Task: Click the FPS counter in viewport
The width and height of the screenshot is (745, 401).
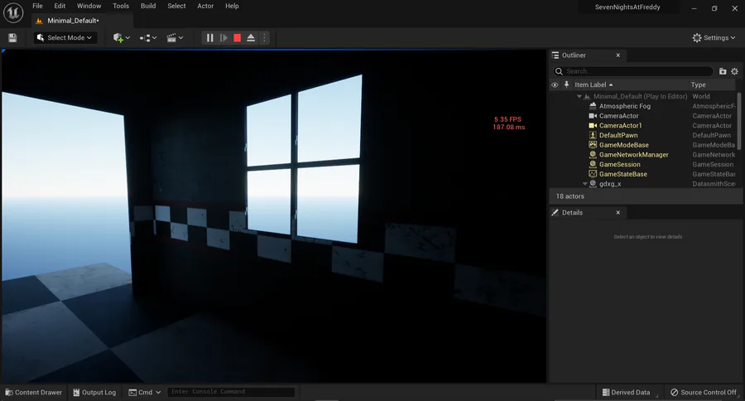Action: pyautogui.click(x=507, y=119)
